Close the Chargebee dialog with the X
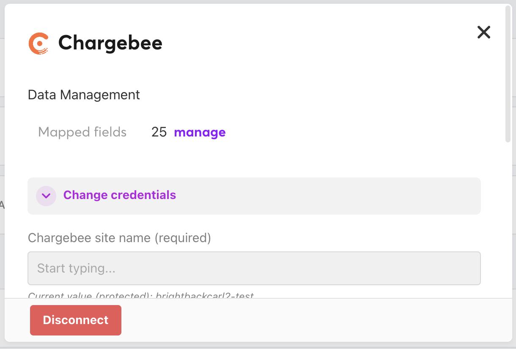Image resolution: width=516 pixels, height=349 pixels. (483, 32)
